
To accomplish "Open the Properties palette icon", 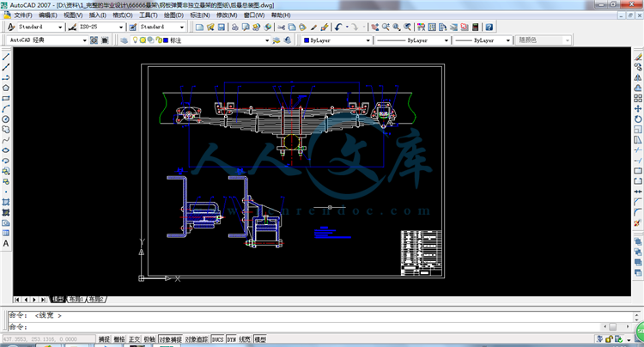I will click(x=421, y=27).
